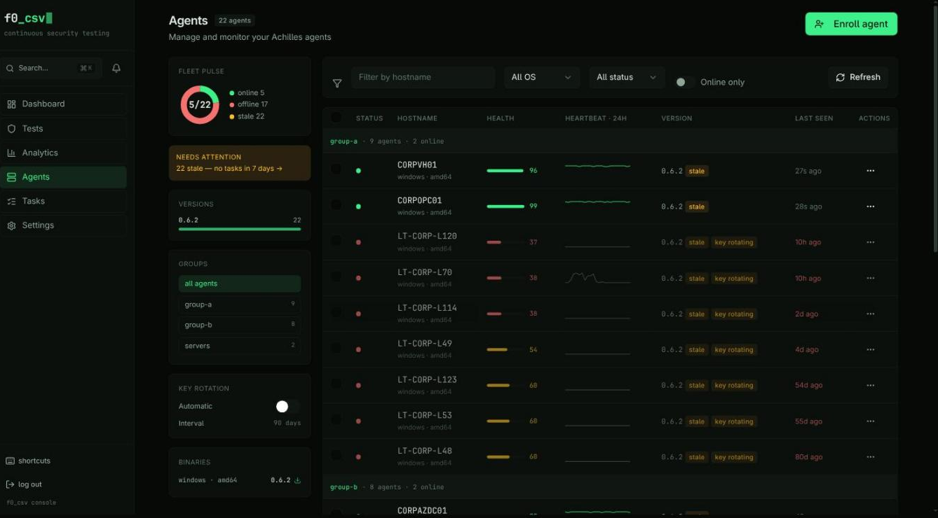Image resolution: width=938 pixels, height=518 pixels.
Task: Open actions menu for LT-CORP-L70
Action: (871, 278)
